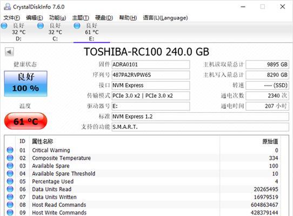The image size is (293, 216).
Task: Click the rotation rate field ---- (SSD)
Action: 268,85
